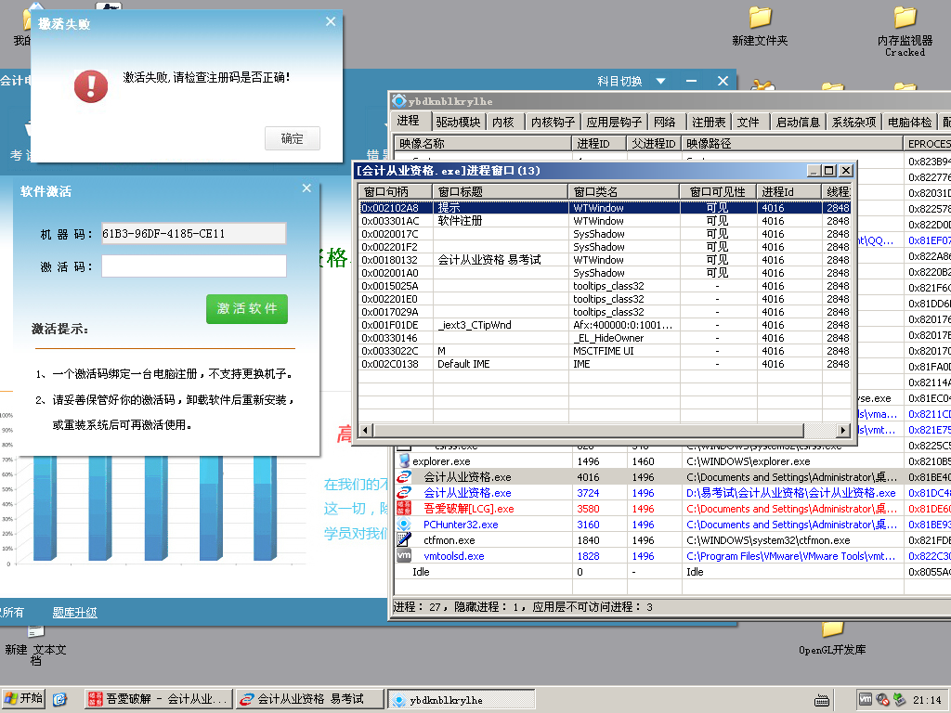
Task: Close the 软件激活 dialog
Action: coord(306,188)
